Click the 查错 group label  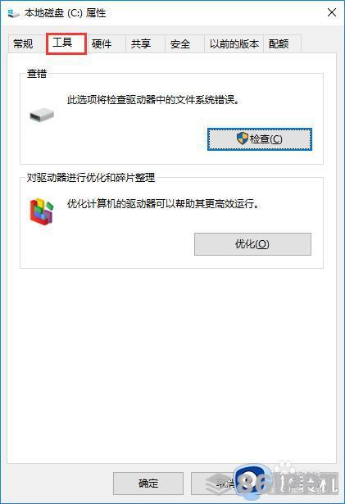click(x=37, y=74)
